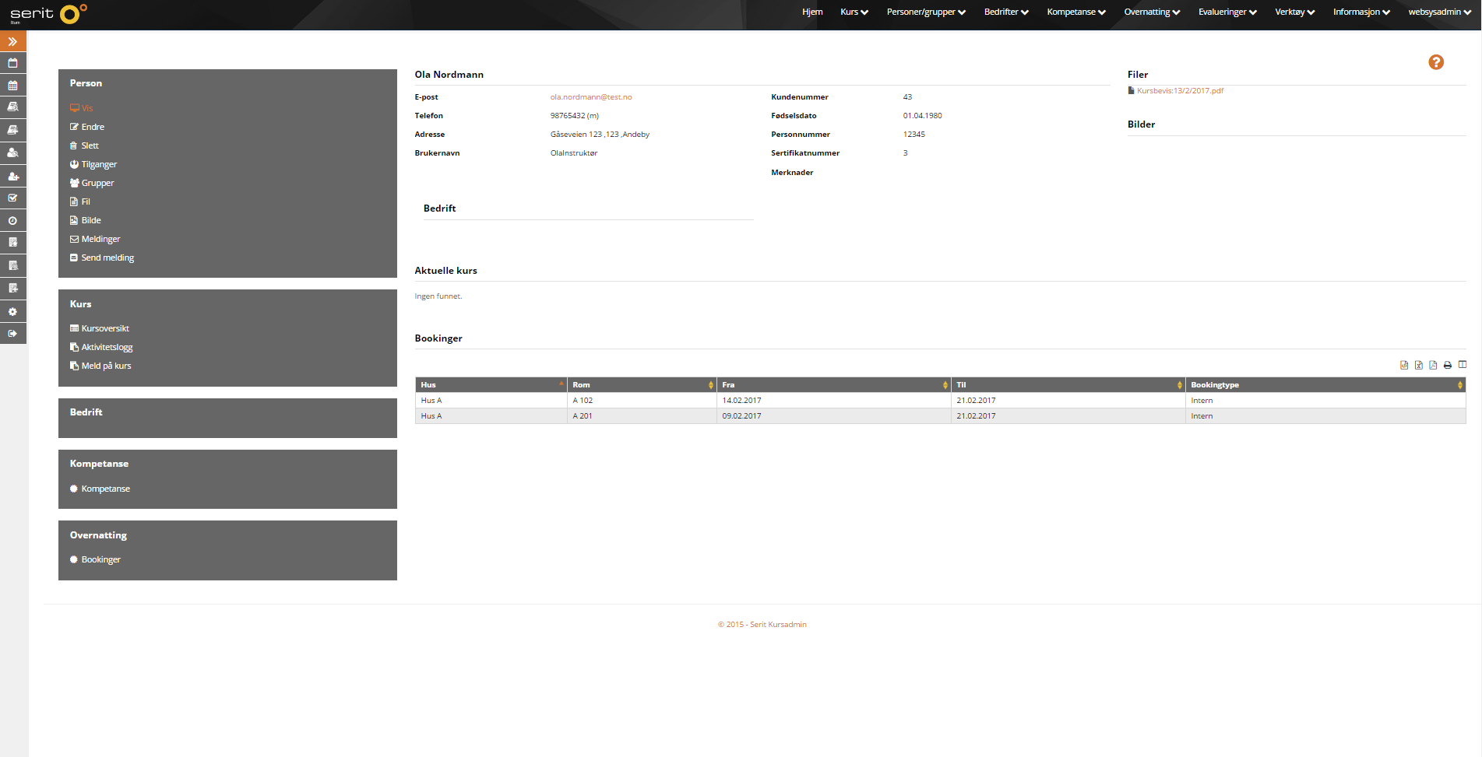1482x757 pixels.
Task: Open the Personer/grupper dropdown menu
Action: click(x=926, y=12)
